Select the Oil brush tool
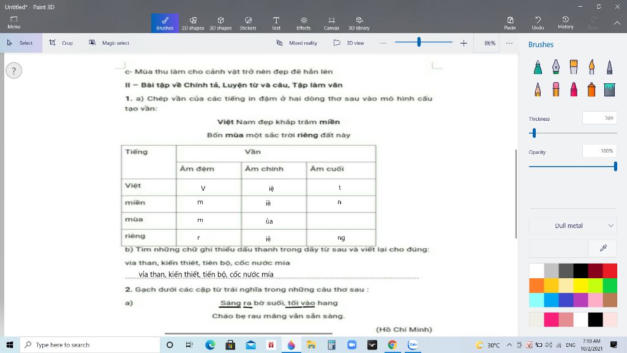Viewport: 627px width, 353px height. coord(574,67)
